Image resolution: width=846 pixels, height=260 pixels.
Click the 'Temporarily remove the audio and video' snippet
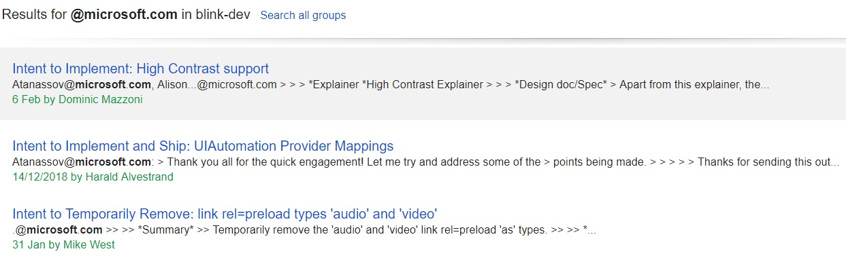click(x=304, y=229)
